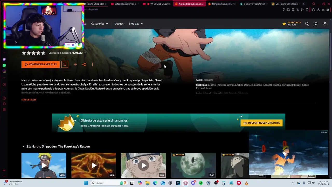332x187 pixels.
Task: Switch to 'Naruto Shippuden El reg' tab
Action: pyautogui.click(x=222, y=4)
